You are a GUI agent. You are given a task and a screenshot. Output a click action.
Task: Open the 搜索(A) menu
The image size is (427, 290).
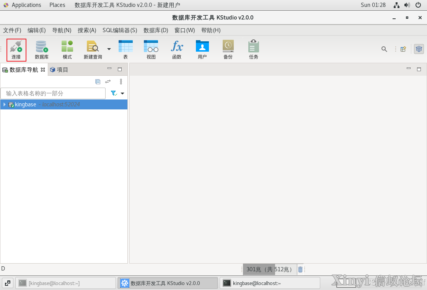click(x=87, y=30)
